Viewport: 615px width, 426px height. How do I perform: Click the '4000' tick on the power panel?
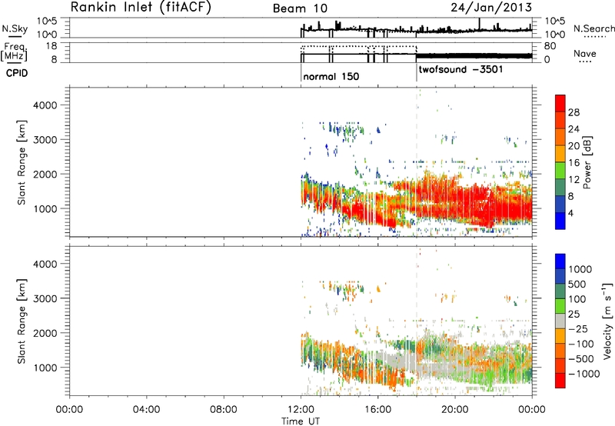[x=45, y=105]
